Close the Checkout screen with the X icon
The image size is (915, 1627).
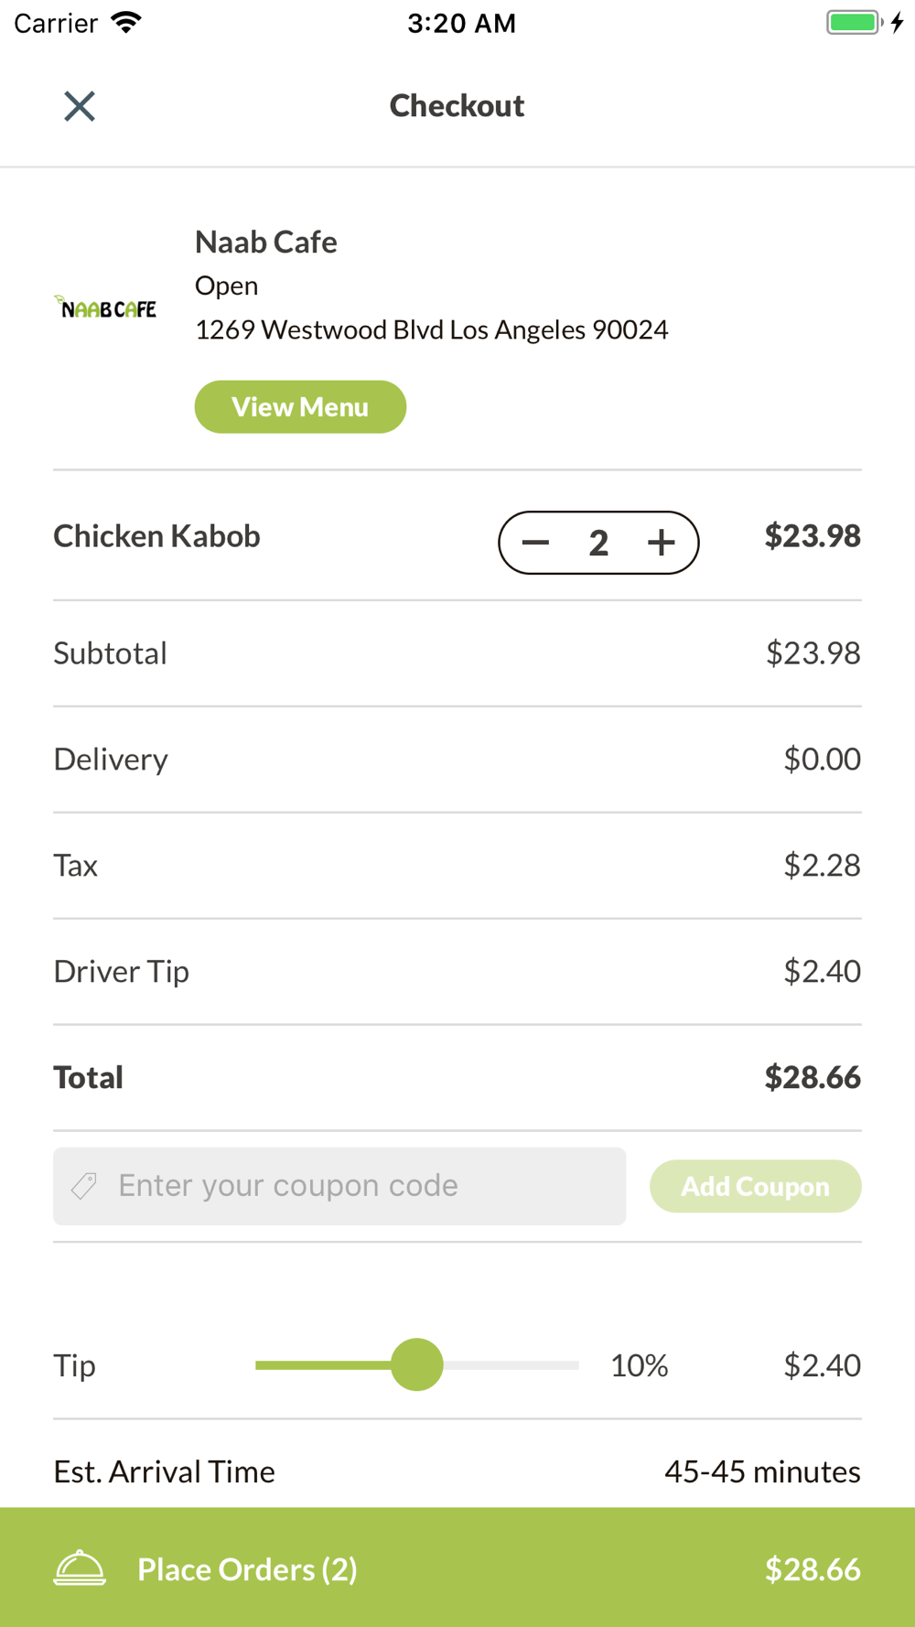(80, 106)
